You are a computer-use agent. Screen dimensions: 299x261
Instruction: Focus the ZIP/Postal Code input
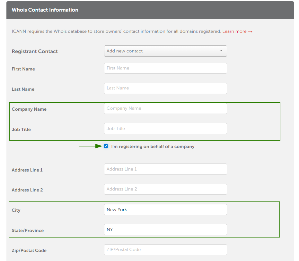[x=165, y=250]
